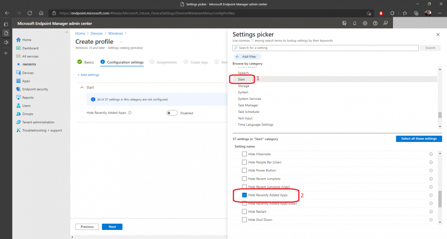Click the Select all these settings button
The height and width of the screenshot is (239, 447).
tap(415, 139)
